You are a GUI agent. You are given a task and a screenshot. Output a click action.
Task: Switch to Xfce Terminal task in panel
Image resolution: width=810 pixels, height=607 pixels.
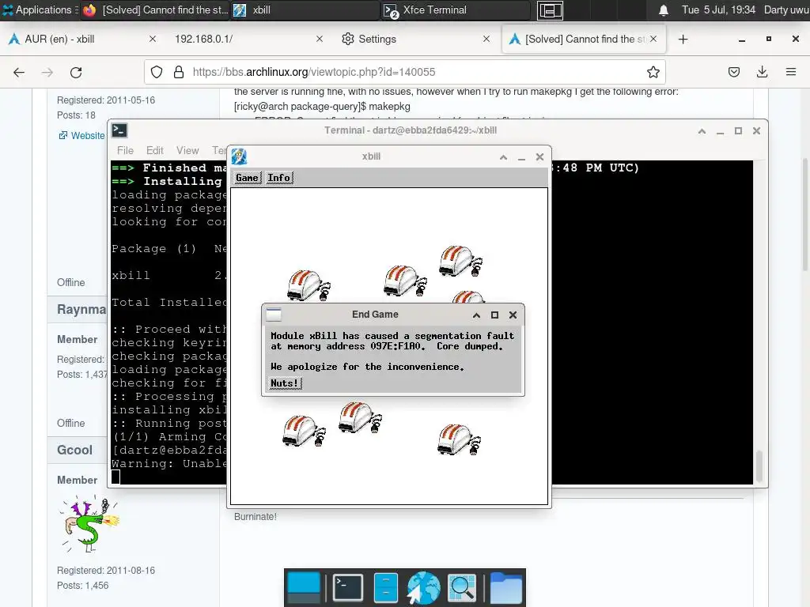pos(456,9)
